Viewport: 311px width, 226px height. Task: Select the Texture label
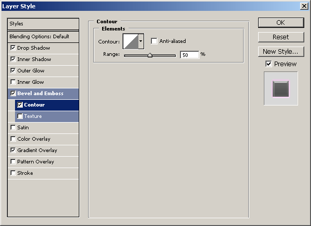tap(33, 116)
